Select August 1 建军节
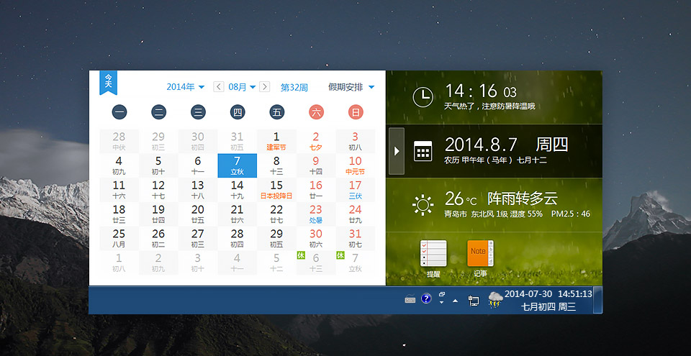Viewport: 691px width, 356px height. [276, 141]
